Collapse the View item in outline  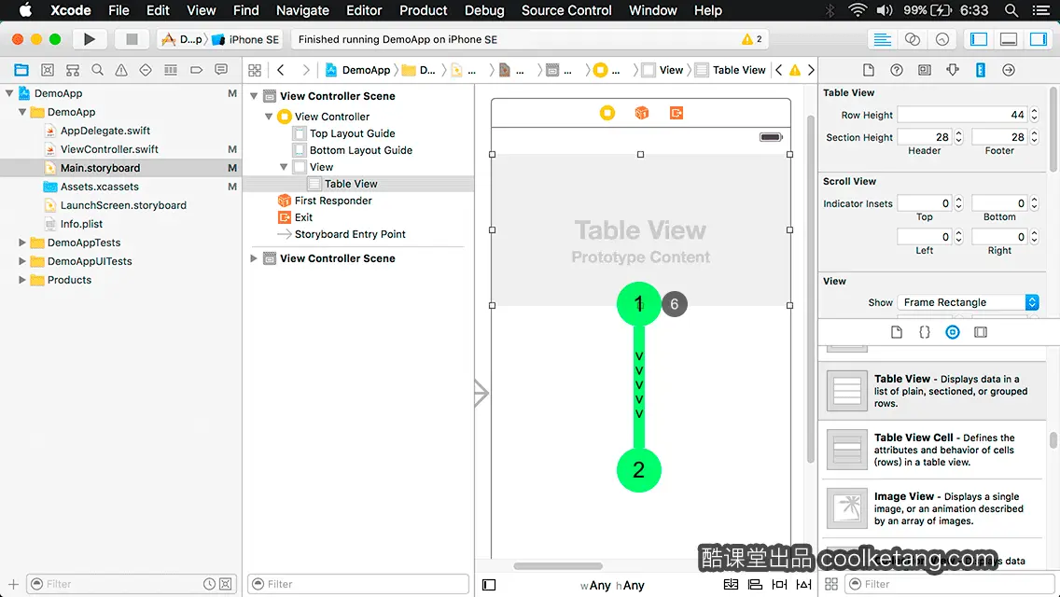tap(284, 167)
